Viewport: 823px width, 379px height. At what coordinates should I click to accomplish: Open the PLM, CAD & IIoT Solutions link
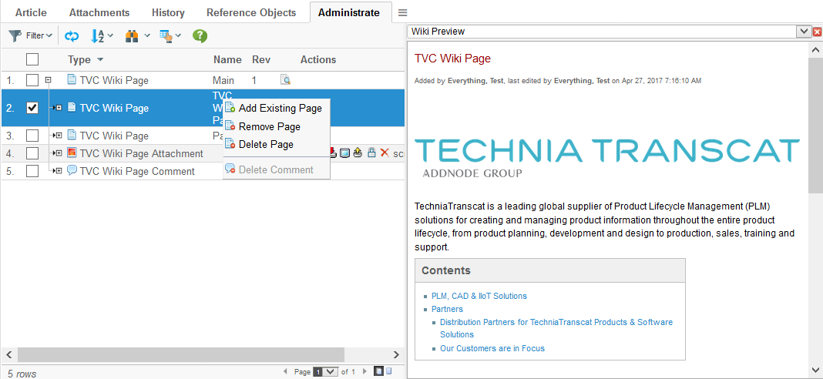[479, 296]
